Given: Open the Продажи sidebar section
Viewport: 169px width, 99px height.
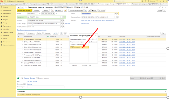Looking at the screenshot, I should [6, 16].
